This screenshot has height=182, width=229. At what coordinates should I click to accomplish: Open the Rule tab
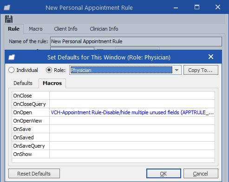pyautogui.click(x=14, y=29)
